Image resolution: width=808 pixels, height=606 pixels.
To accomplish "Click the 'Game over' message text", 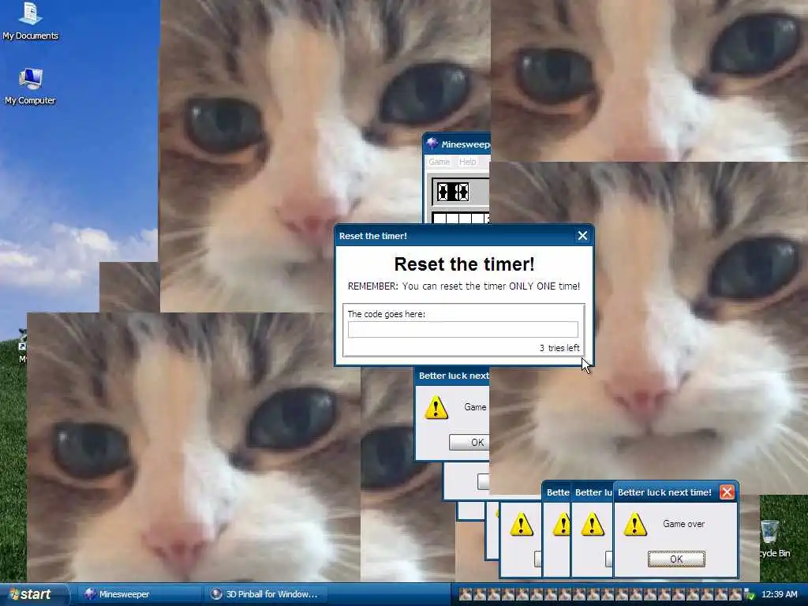I will [x=683, y=524].
